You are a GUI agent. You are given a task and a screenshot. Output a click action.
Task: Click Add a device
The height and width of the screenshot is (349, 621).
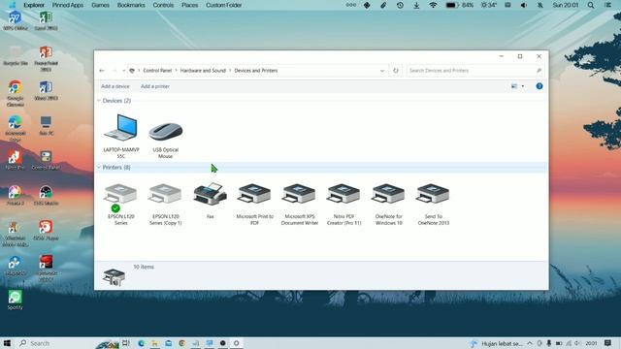click(x=114, y=86)
